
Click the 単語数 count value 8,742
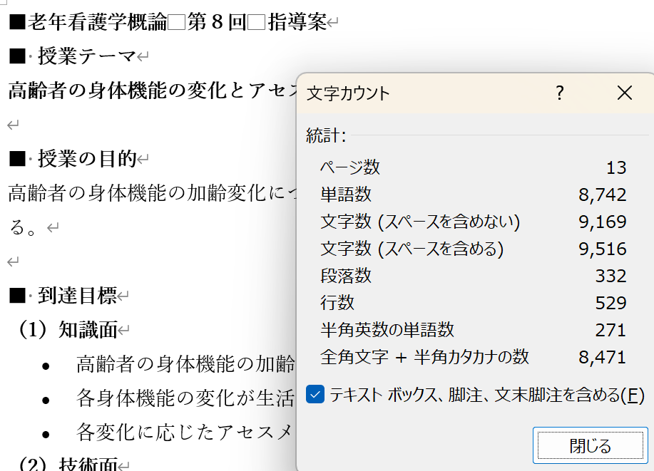(603, 195)
